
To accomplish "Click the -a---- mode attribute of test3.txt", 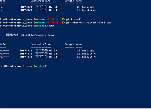I will 5,57.
